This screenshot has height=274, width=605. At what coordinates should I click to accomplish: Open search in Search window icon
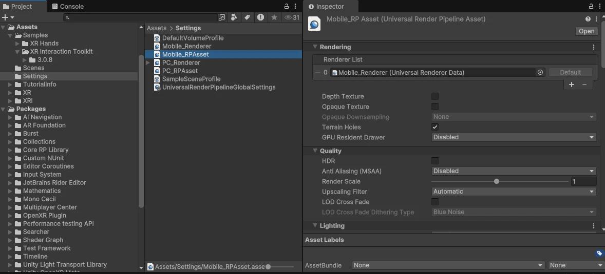coord(222,17)
